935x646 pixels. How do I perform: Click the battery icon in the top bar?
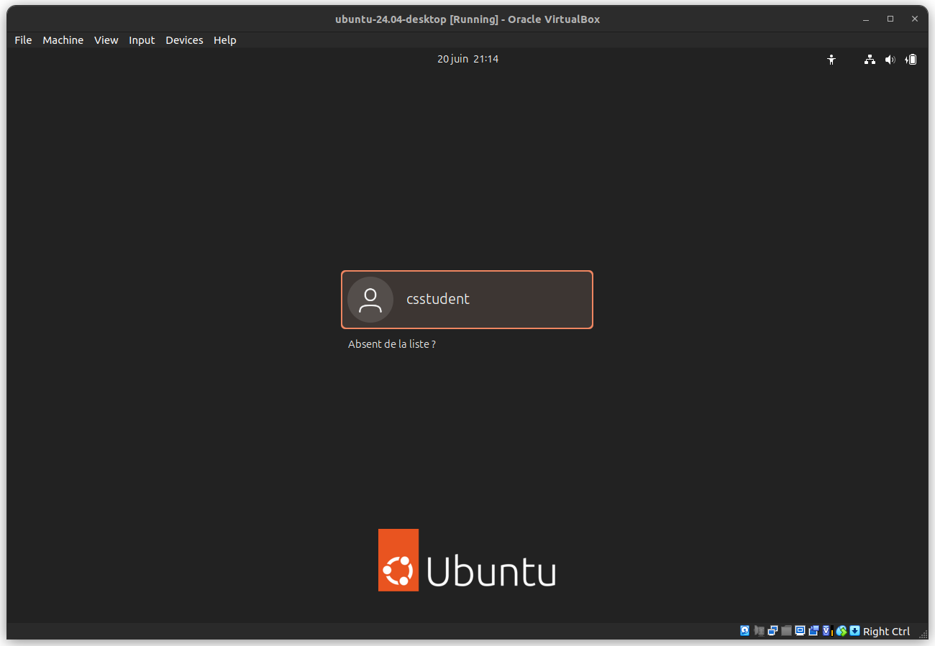pyautogui.click(x=911, y=60)
